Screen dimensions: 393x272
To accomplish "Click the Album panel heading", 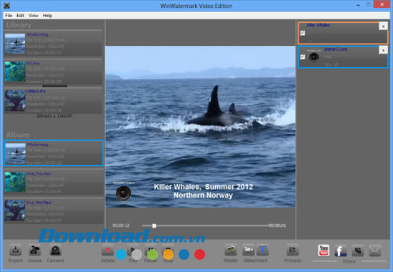I will (x=18, y=135).
